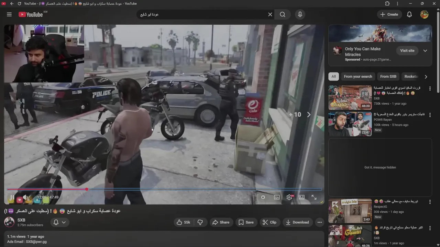Click the video title text
This screenshot has height=247, width=440.
(x=62, y=211)
